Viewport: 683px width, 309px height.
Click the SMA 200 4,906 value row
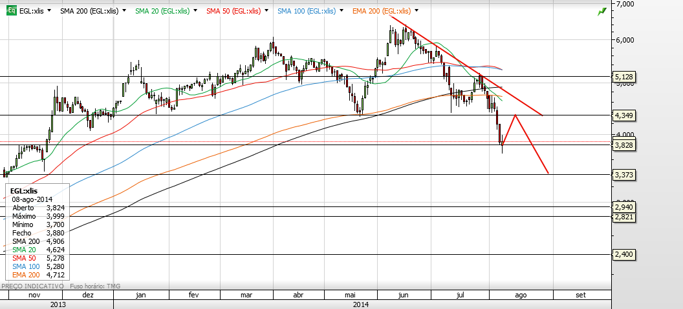point(38,241)
